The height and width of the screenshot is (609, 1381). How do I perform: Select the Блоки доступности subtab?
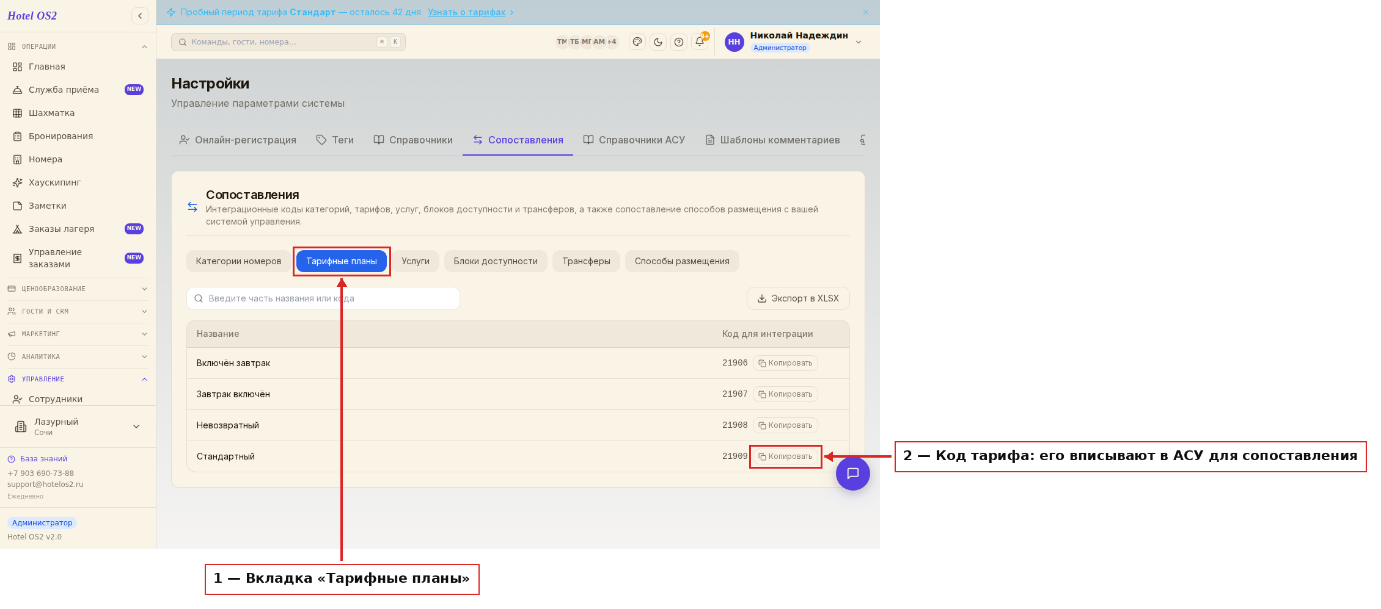click(496, 261)
